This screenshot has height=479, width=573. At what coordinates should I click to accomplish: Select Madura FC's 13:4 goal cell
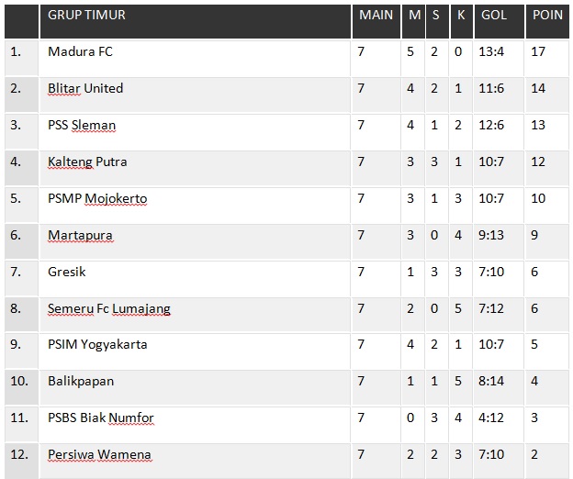491,52
